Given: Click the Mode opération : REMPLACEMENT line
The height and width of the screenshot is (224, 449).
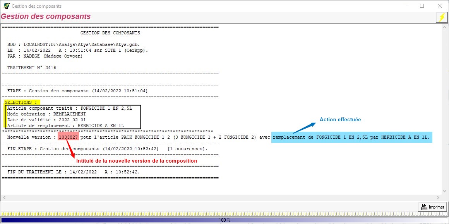Looking at the screenshot, I should tap(46, 114).
